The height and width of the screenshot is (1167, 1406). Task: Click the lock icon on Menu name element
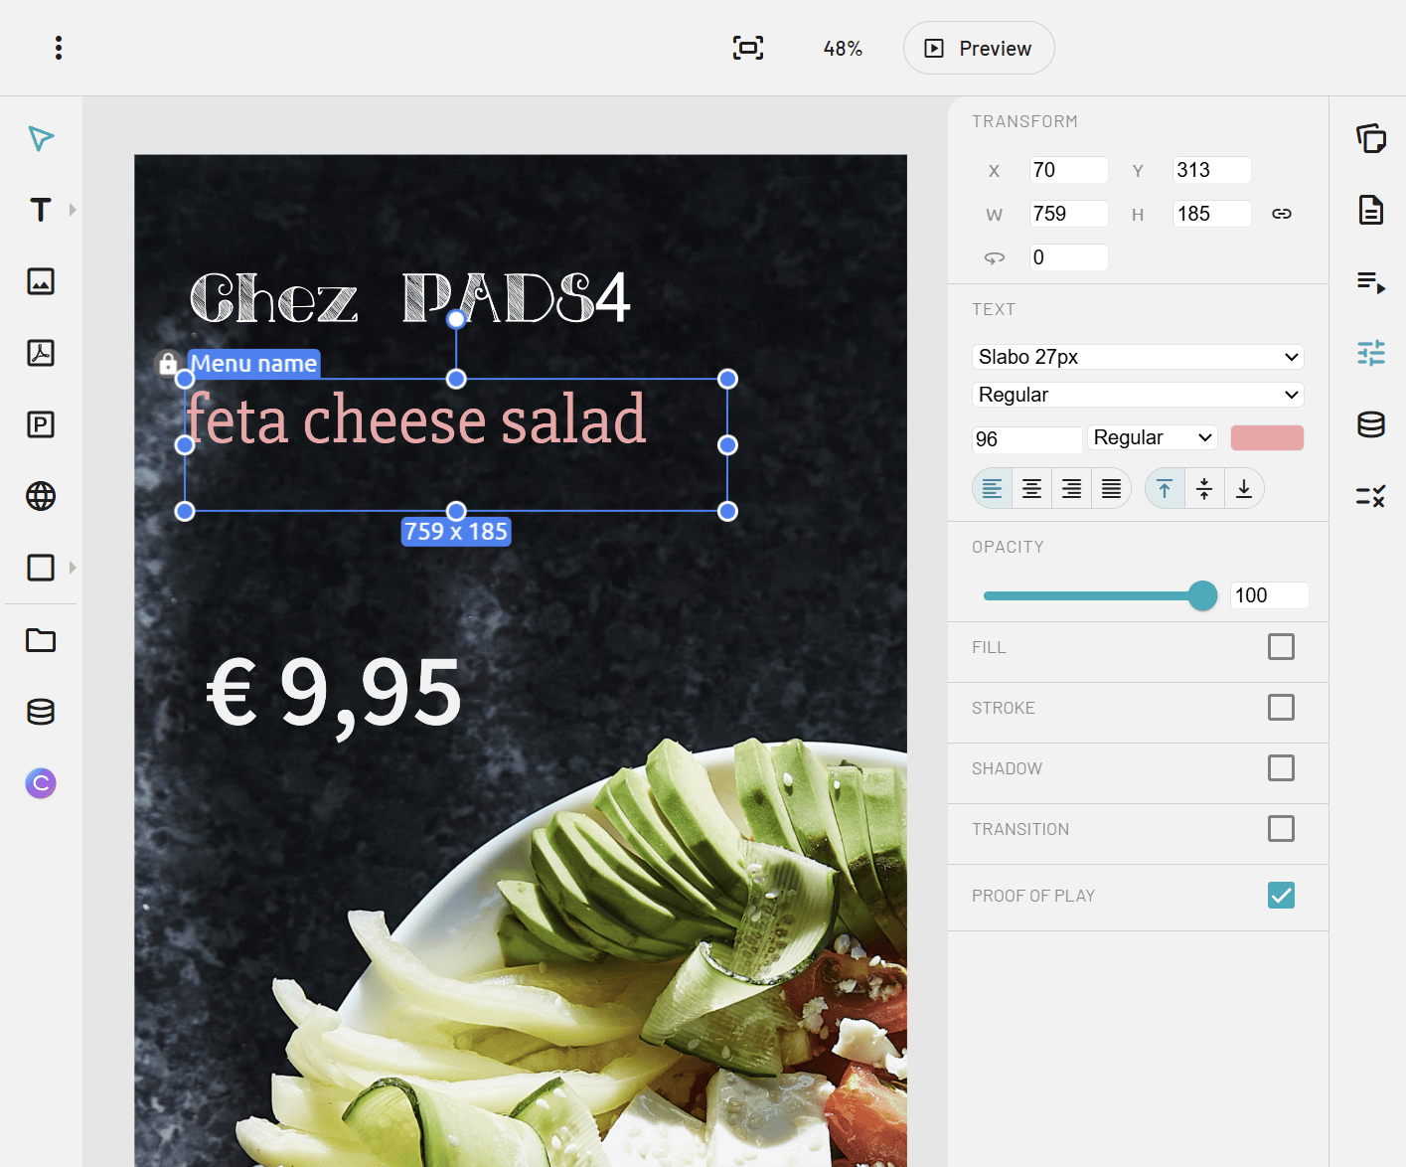pos(169,364)
